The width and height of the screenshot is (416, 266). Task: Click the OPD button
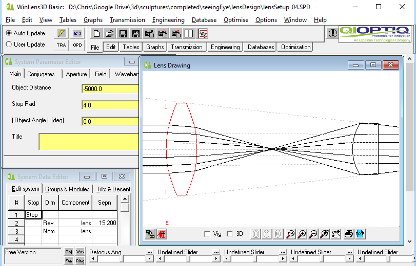[x=77, y=45]
